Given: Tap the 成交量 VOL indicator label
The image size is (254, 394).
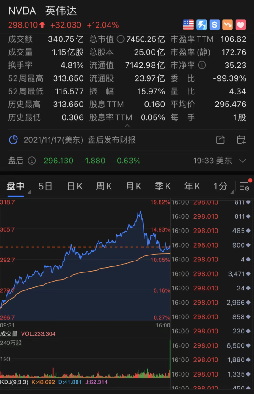Looking at the screenshot, I should [x=28, y=334].
